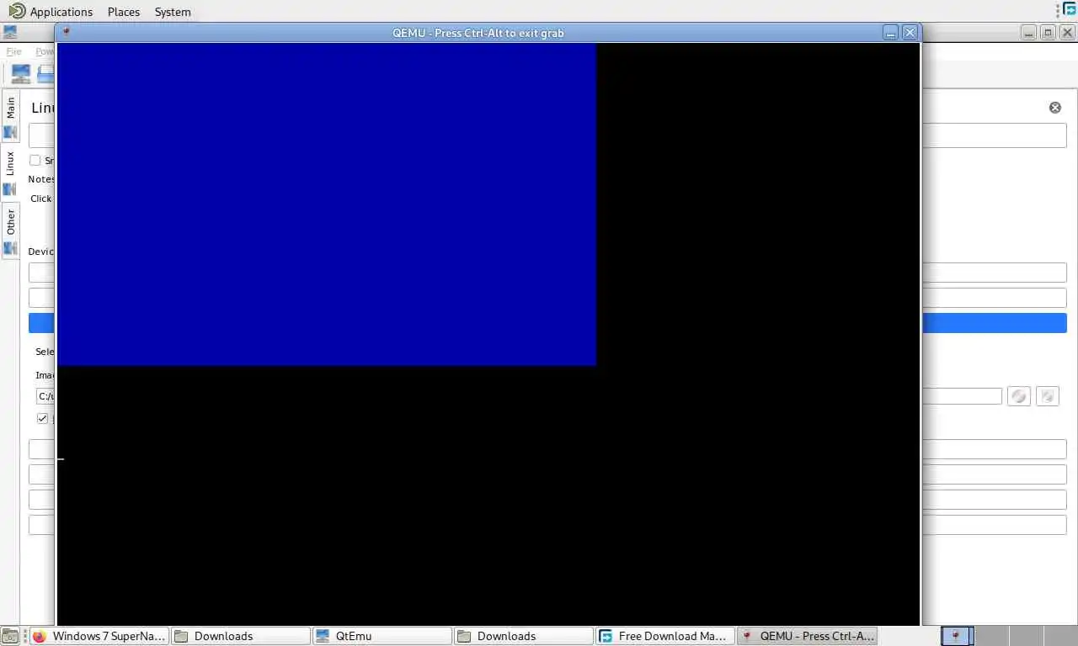1078x646 pixels.
Task: Switch to the second Downloads taskbar item
Action: (523, 636)
